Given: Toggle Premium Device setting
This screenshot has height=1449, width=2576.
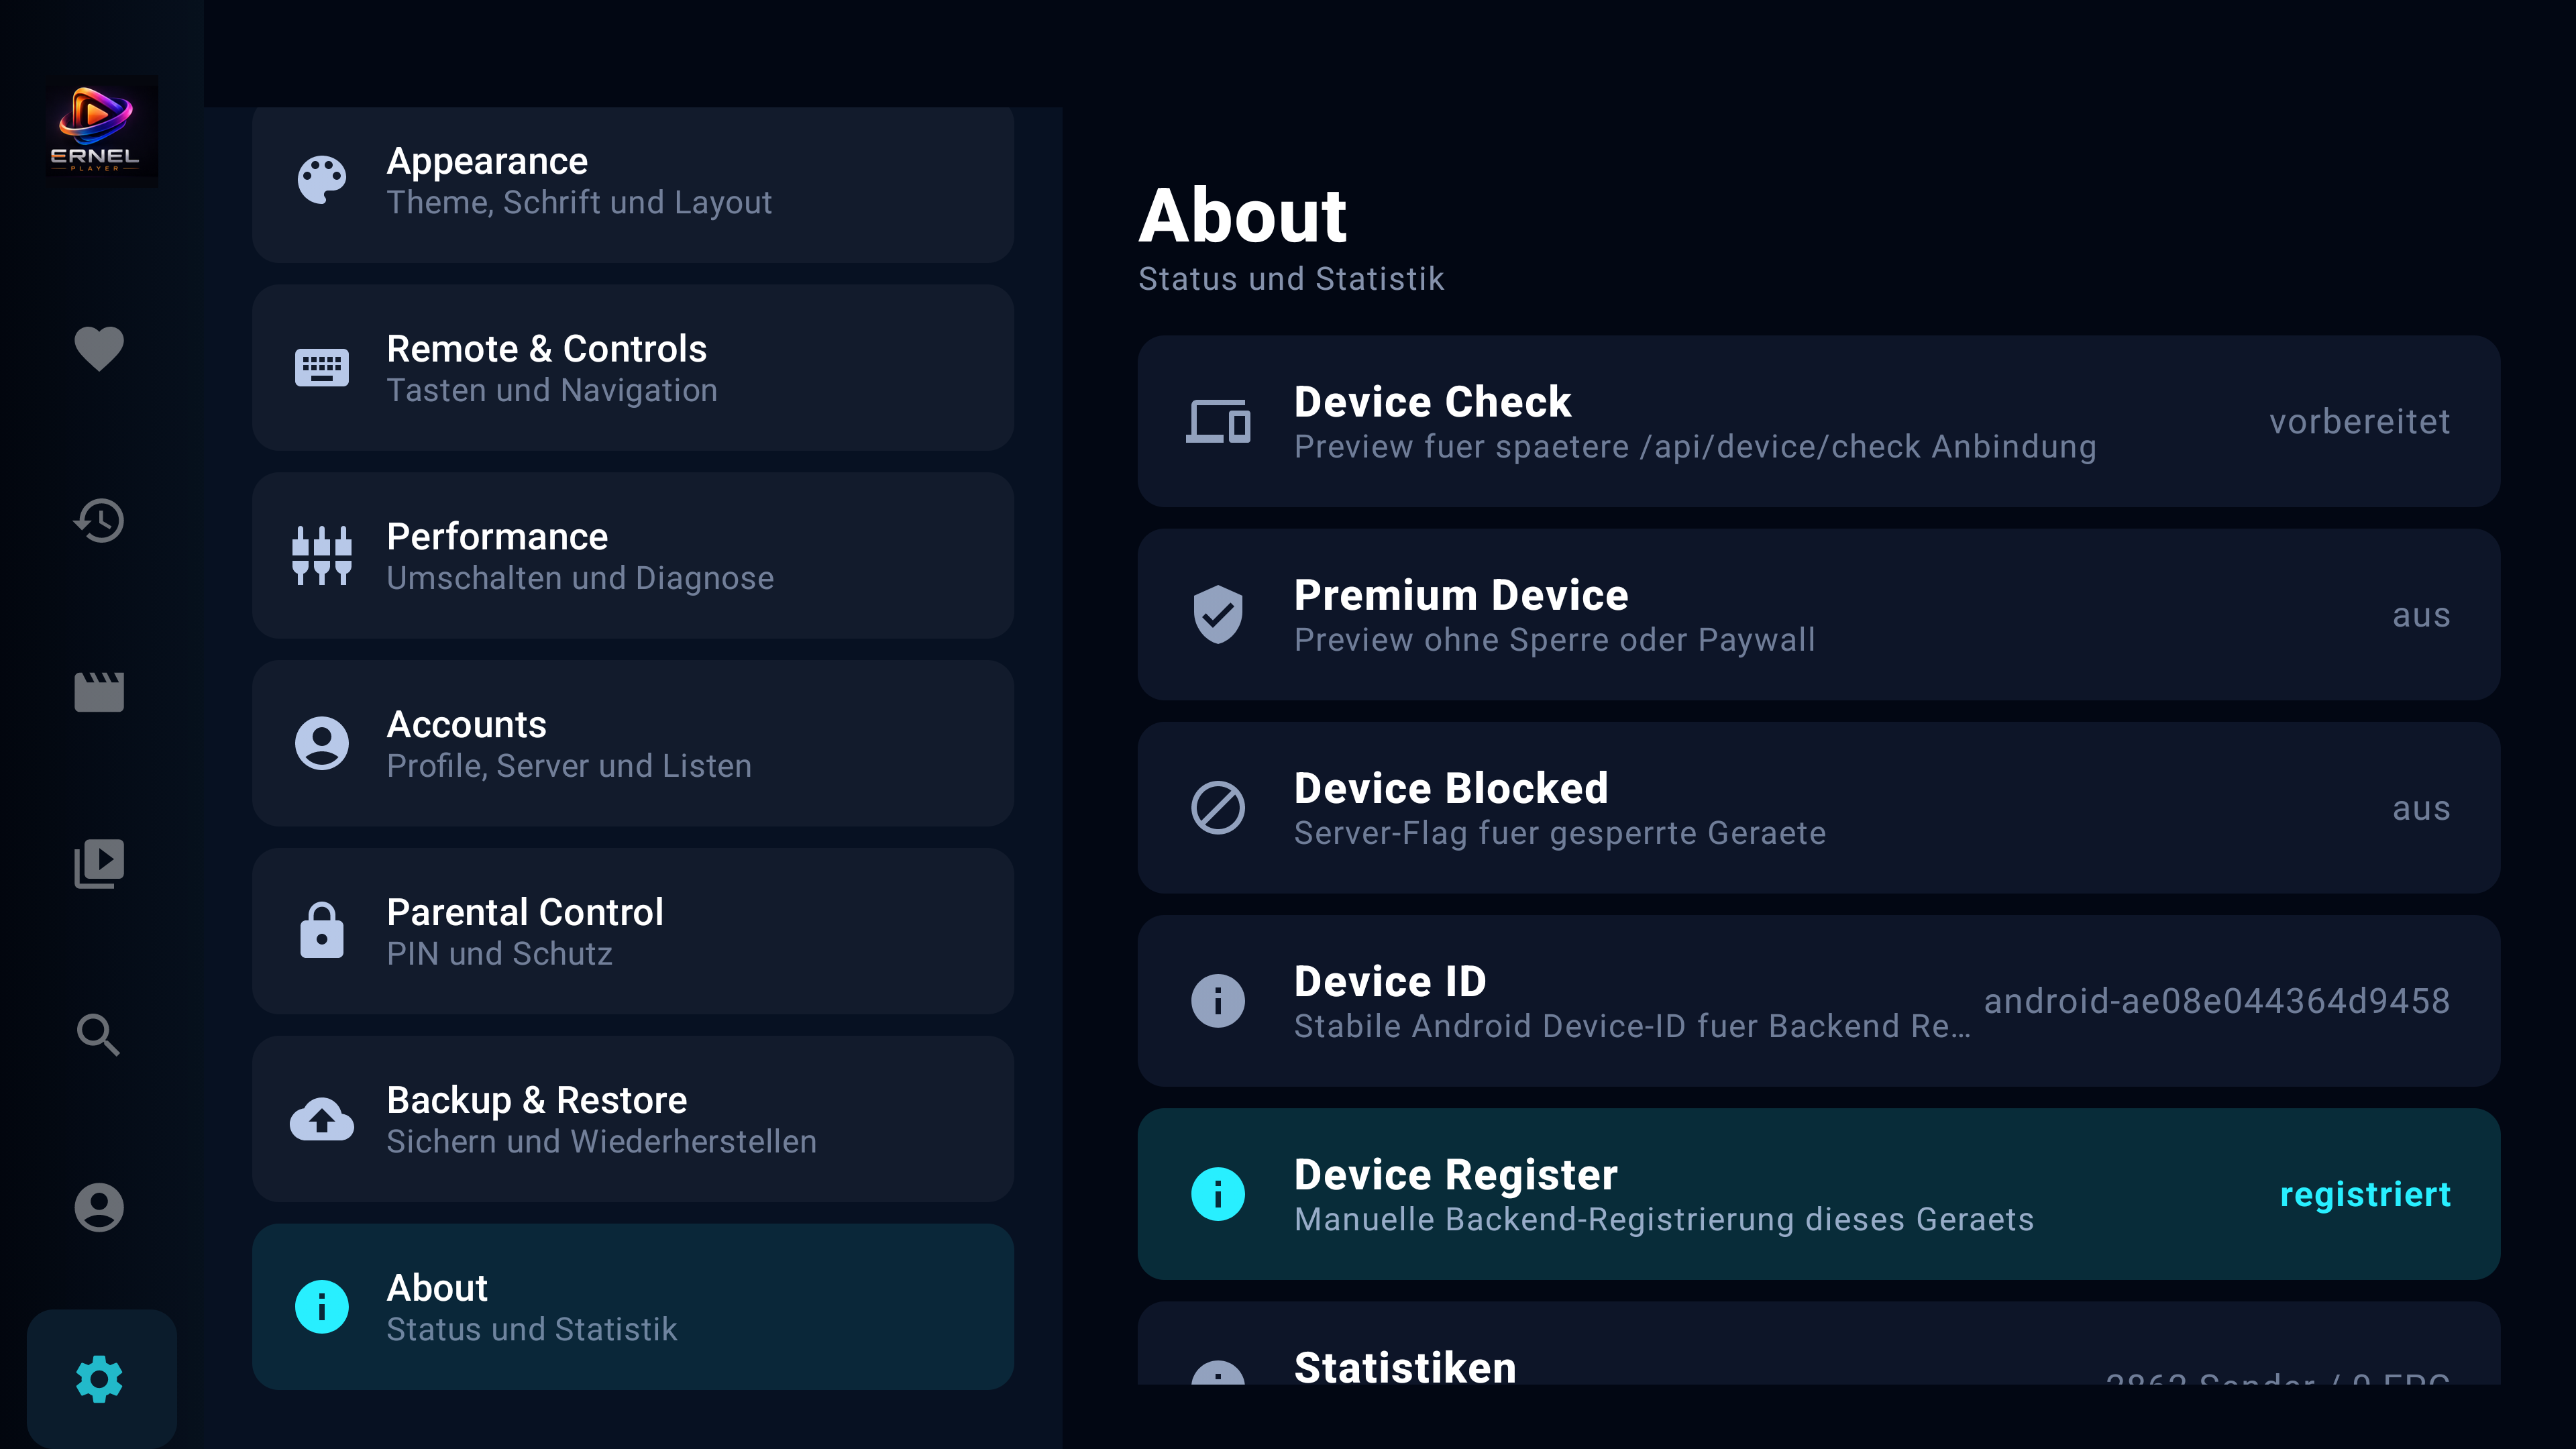Looking at the screenshot, I should coord(1818,615).
